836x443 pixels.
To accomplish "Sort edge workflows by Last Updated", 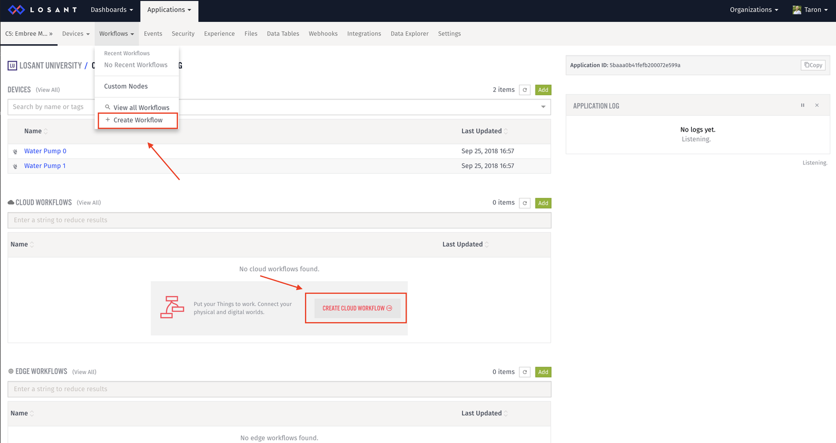I will 484,413.
